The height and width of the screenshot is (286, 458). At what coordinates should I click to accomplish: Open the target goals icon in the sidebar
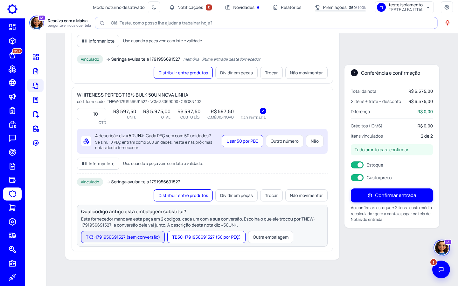pos(12,152)
